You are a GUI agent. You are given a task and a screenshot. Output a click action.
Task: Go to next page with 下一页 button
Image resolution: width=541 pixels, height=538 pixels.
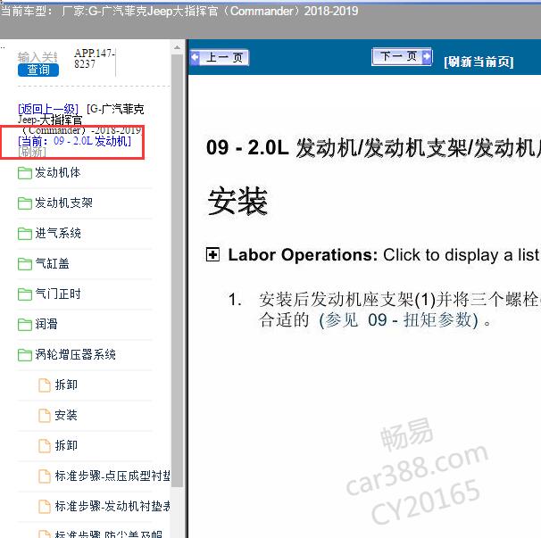click(402, 56)
